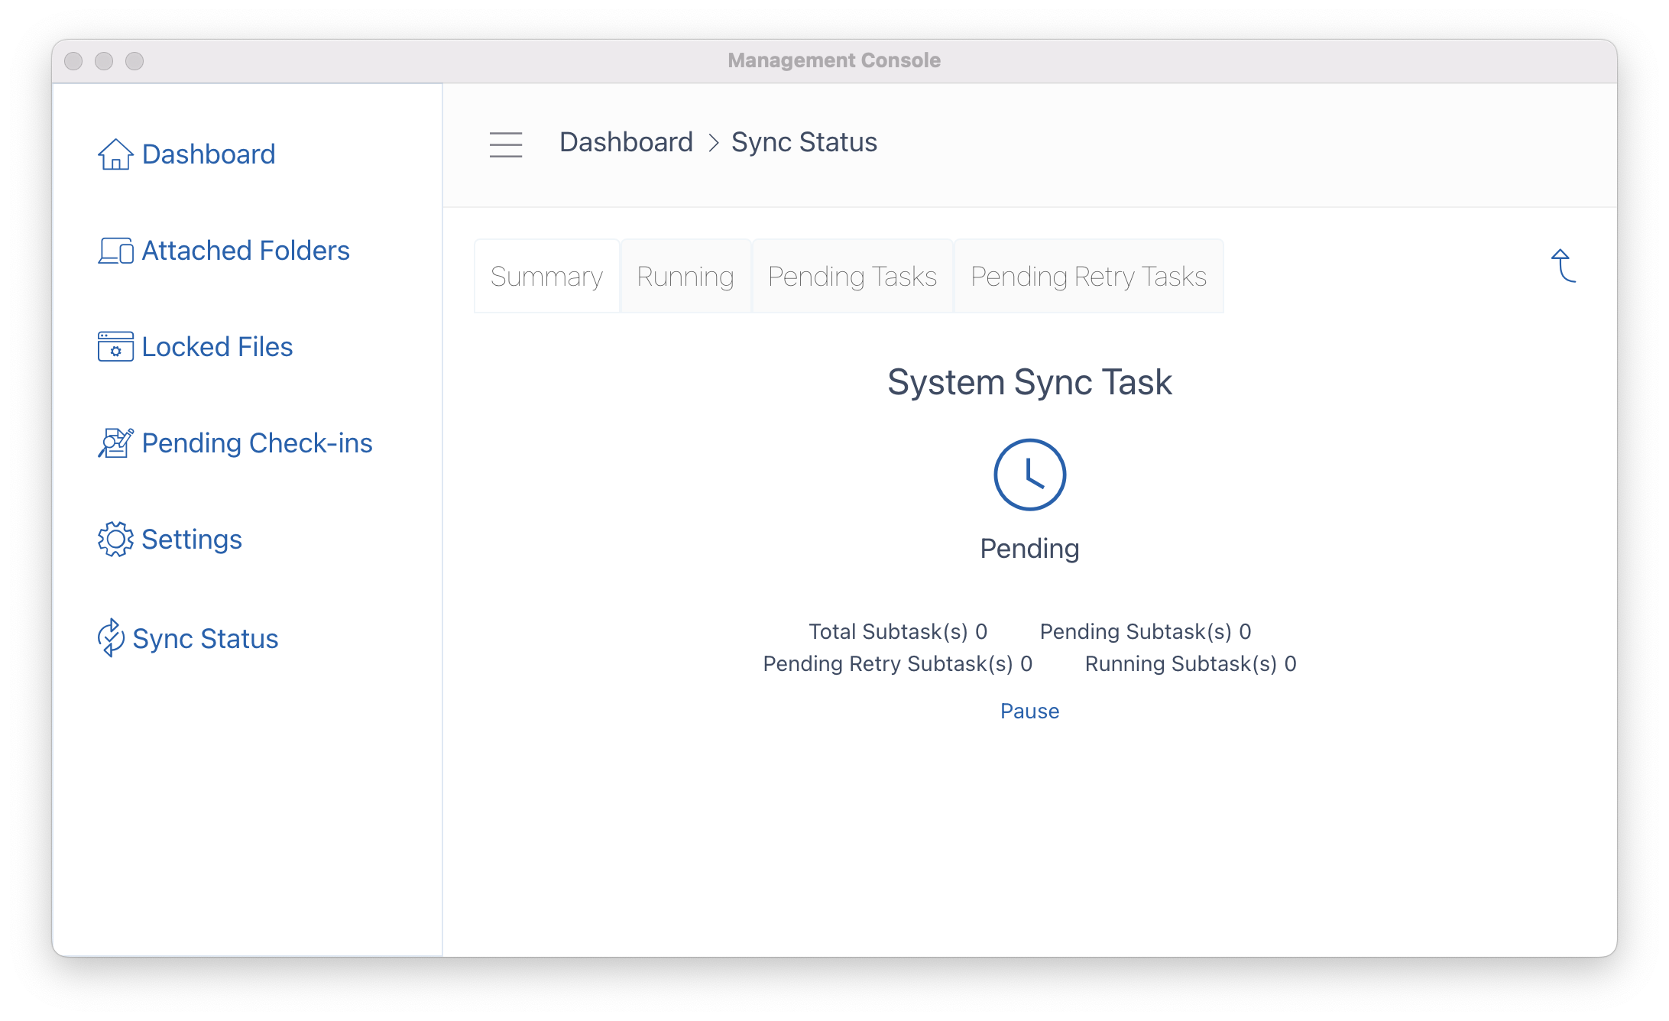Click the Pending Check-ins pencil icon
This screenshot has width=1669, height=1021.
pos(115,443)
